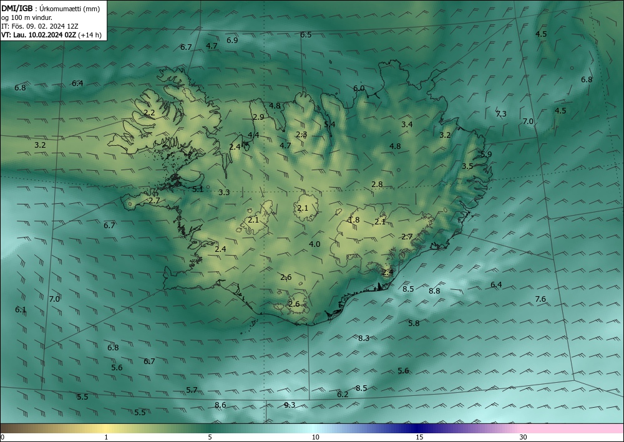The height and width of the screenshot is (442, 624).
Task: Click the 9.3 maximum value
Action: (290, 405)
